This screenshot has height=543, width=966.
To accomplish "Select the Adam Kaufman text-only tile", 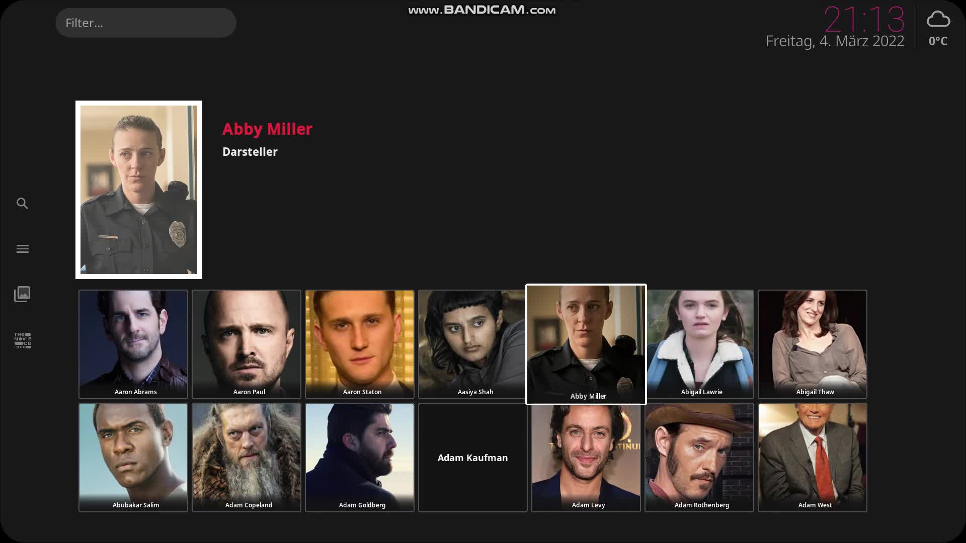I will tap(473, 458).
